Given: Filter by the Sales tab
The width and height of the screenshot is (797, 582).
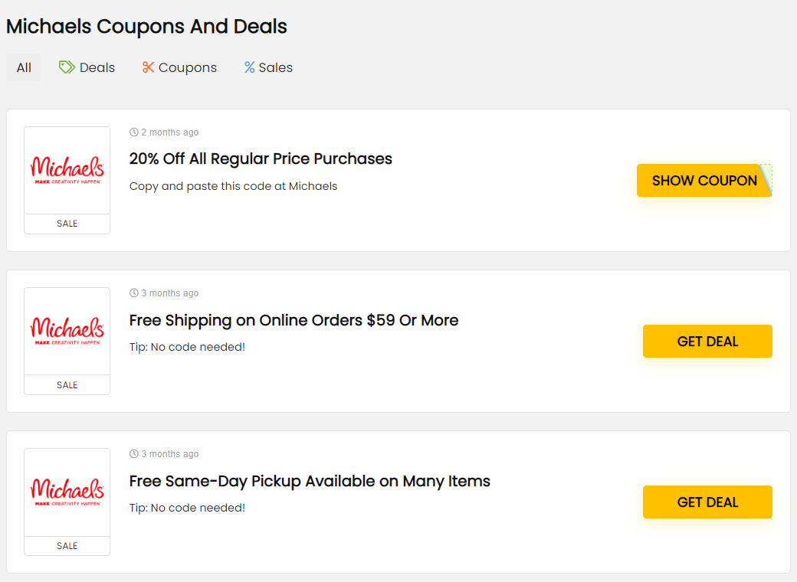Looking at the screenshot, I should [x=275, y=67].
